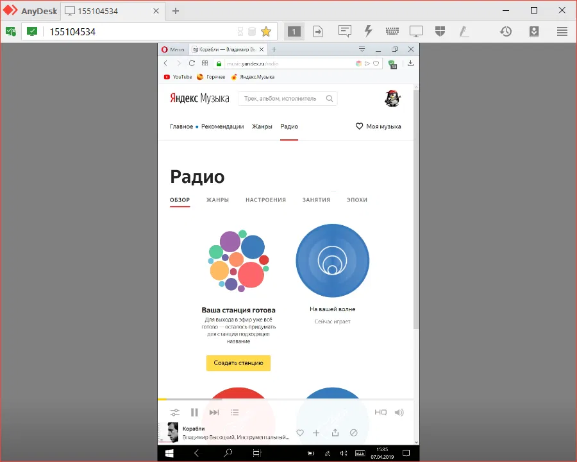The width and height of the screenshot is (577, 462).
Task: Go to Рекомендации section
Action: [222, 126]
